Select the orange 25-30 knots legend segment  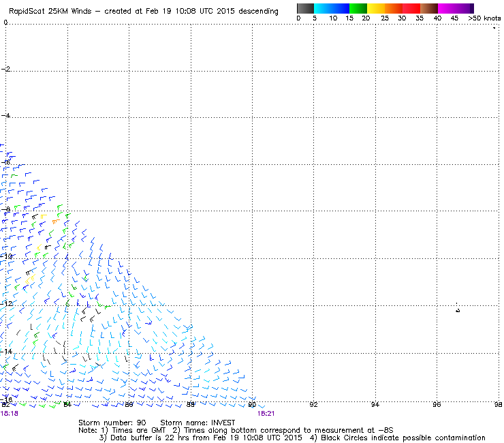click(x=394, y=8)
